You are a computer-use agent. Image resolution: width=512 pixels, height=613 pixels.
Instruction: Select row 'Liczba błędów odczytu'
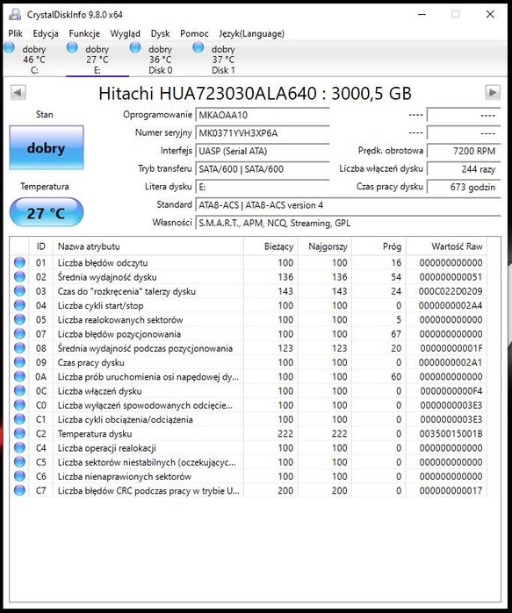249,262
